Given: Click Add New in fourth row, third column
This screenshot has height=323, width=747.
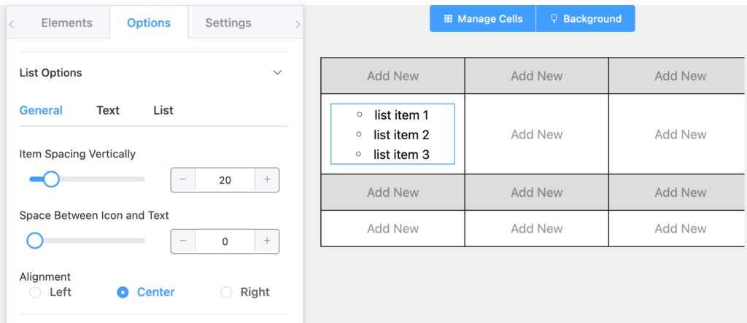Looking at the screenshot, I should click(681, 229).
